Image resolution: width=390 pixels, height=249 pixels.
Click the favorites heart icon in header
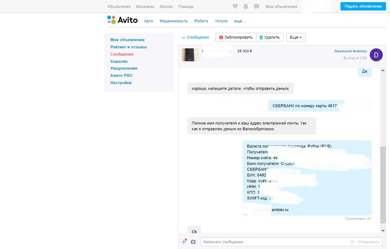pyautogui.click(x=235, y=6)
